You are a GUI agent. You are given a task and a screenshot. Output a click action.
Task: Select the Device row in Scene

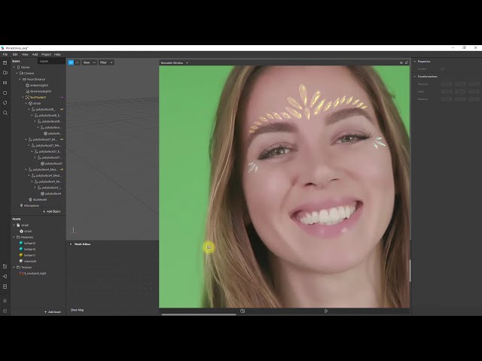[23, 67]
